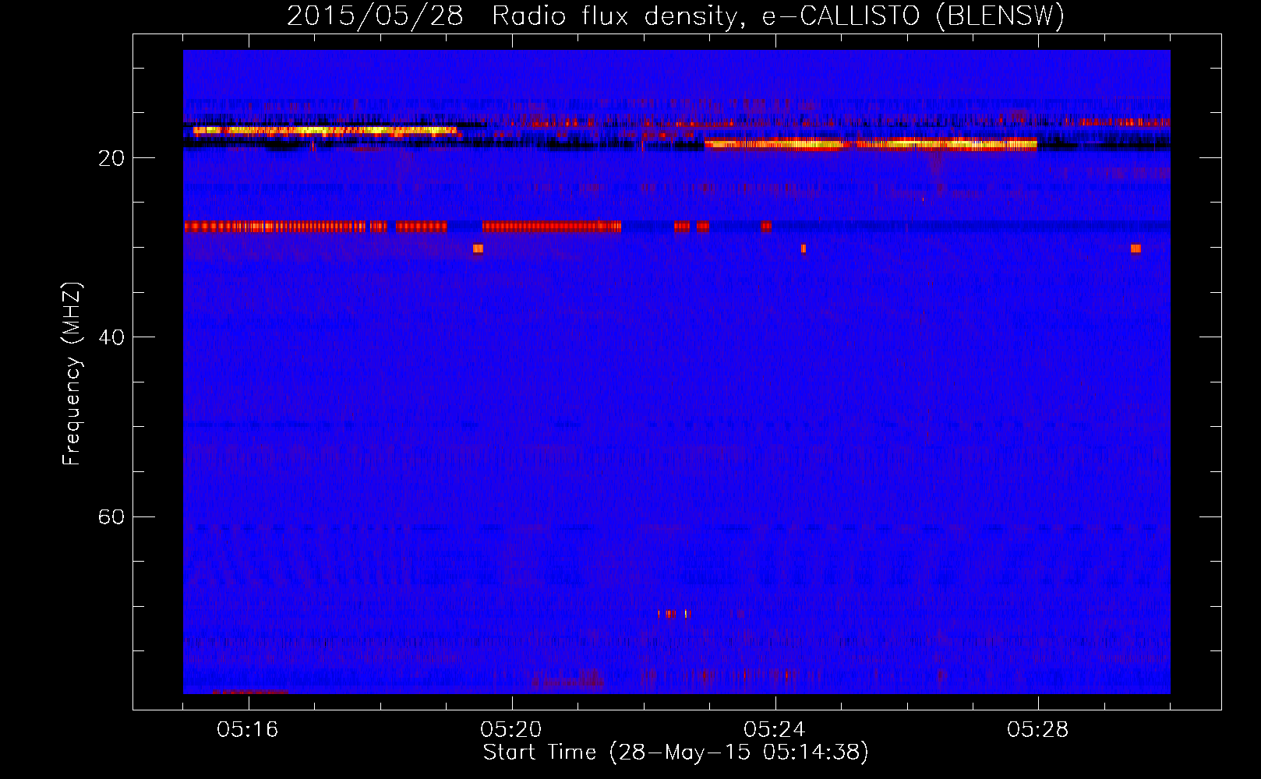This screenshot has height=779, width=1261.
Task: Click the 60 MHz frequency tick label
Action: tap(111, 517)
